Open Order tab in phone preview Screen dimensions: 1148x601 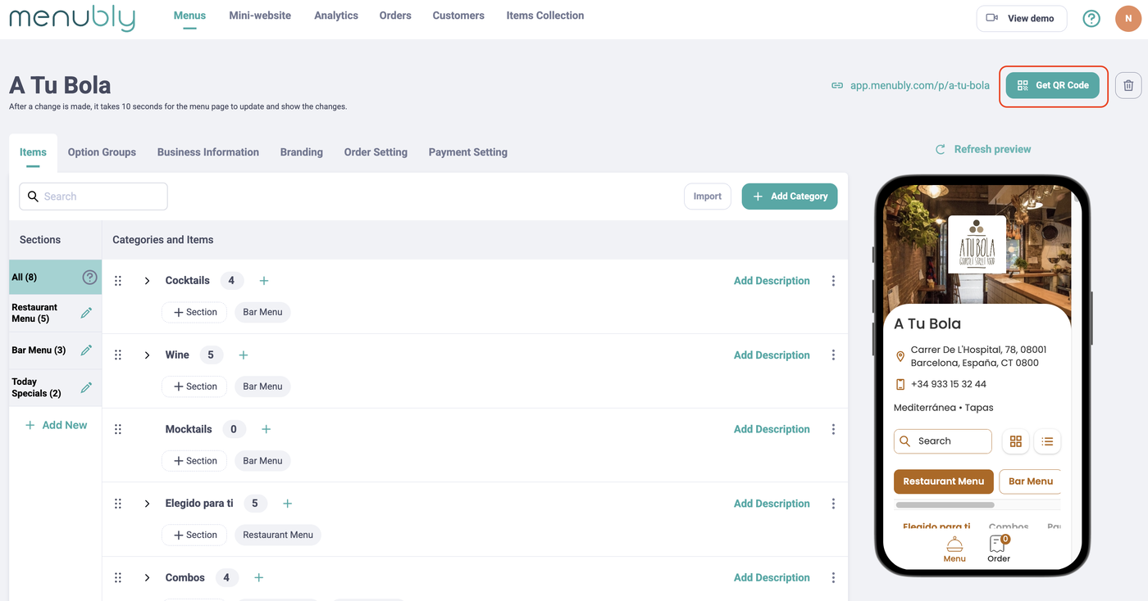tap(999, 549)
